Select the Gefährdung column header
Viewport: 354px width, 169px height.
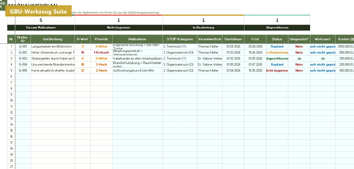53,39
